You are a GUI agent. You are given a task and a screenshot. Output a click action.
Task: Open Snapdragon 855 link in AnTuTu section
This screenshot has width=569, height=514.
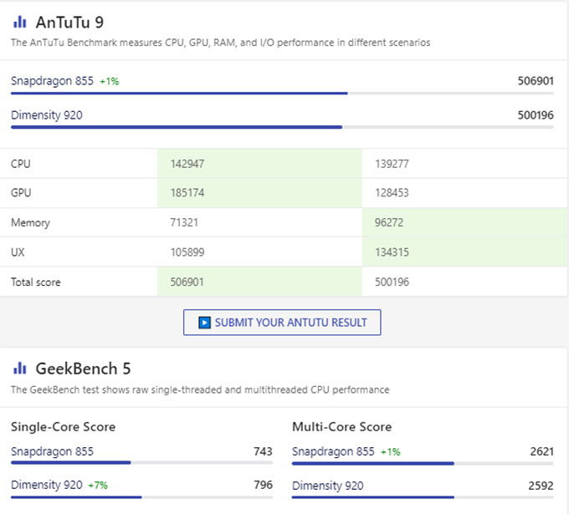pos(52,80)
